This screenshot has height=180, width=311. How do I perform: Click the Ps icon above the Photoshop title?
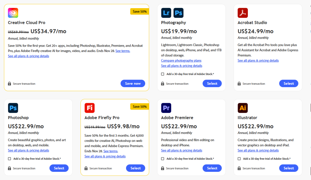click(x=13, y=108)
